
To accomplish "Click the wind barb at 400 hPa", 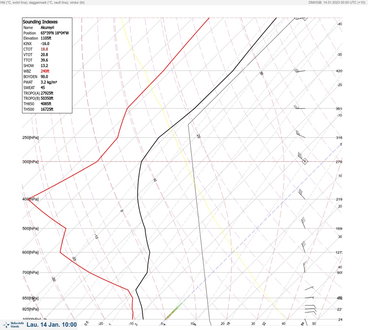I will click(302, 194).
